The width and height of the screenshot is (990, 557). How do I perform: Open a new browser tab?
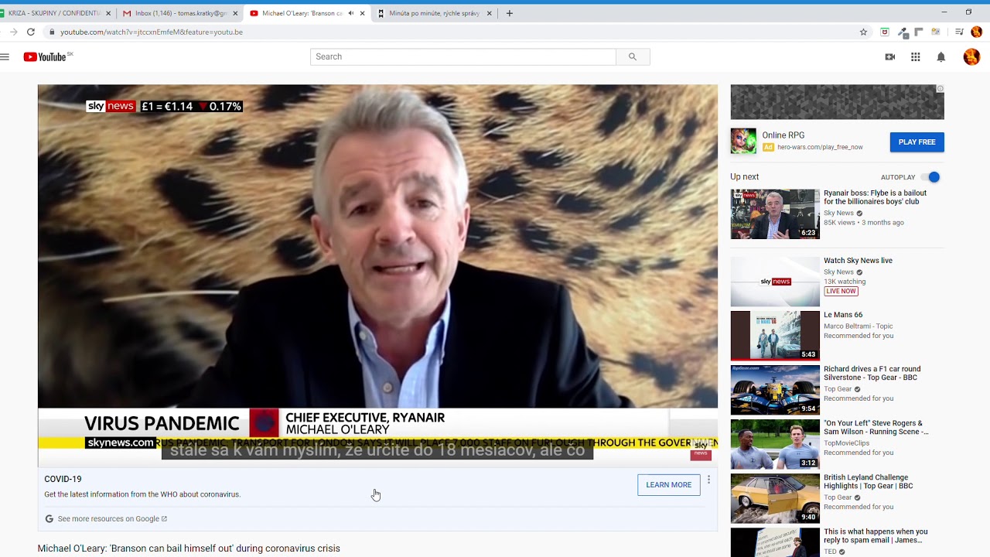(509, 13)
